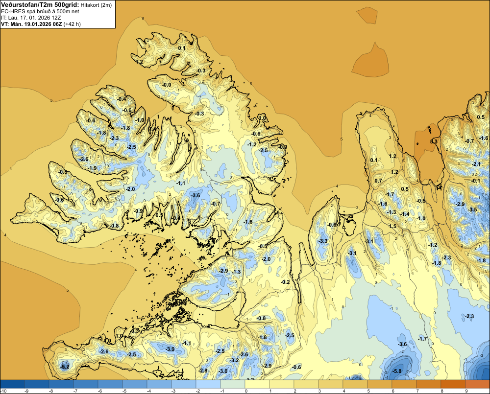
Task: Click the '1.5' temperature value
Action: (392, 226)
